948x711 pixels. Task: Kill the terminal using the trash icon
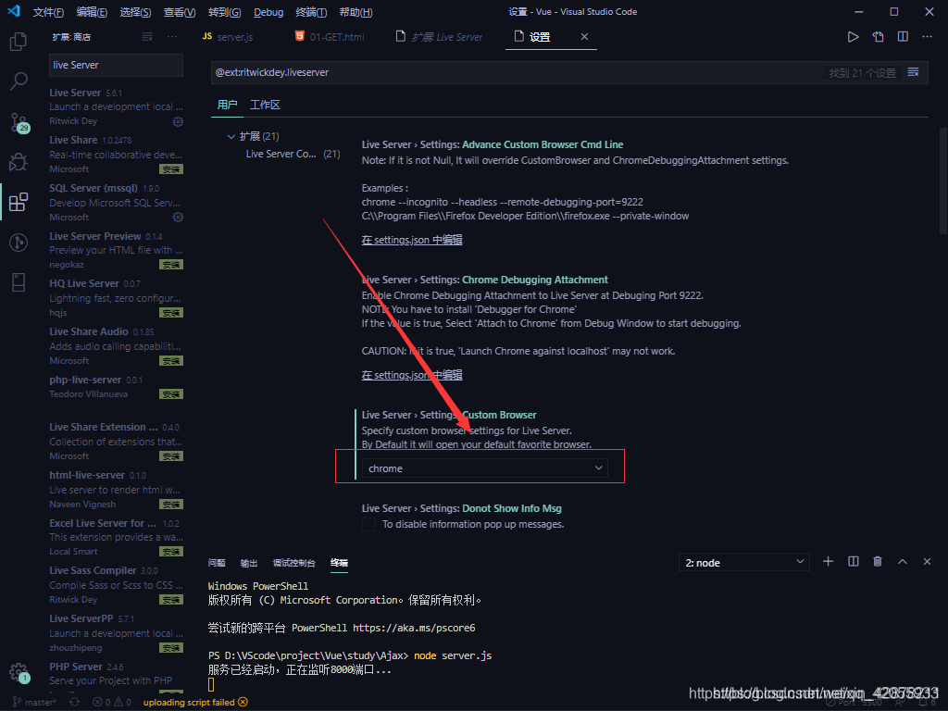click(x=877, y=562)
